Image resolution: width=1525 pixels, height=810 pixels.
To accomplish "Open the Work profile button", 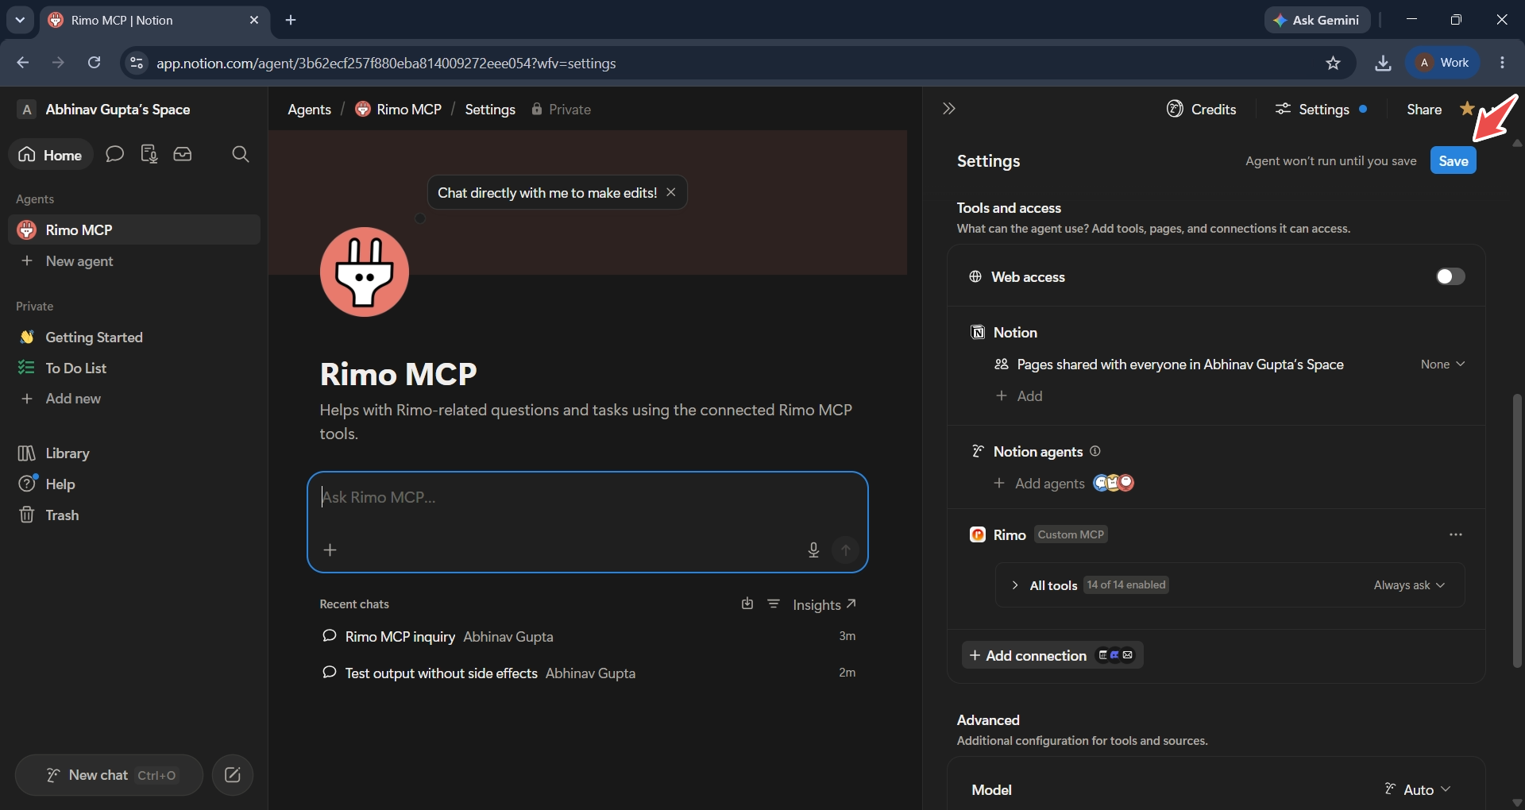I will coord(1443,63).
